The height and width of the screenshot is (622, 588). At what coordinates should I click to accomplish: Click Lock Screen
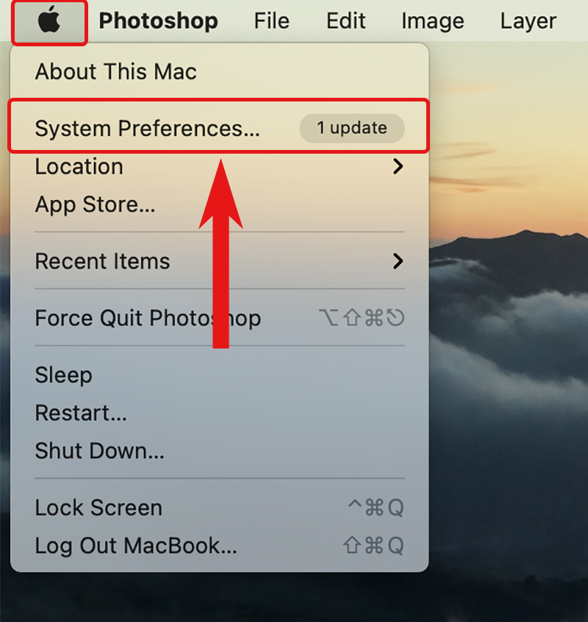tap(98, 508)
